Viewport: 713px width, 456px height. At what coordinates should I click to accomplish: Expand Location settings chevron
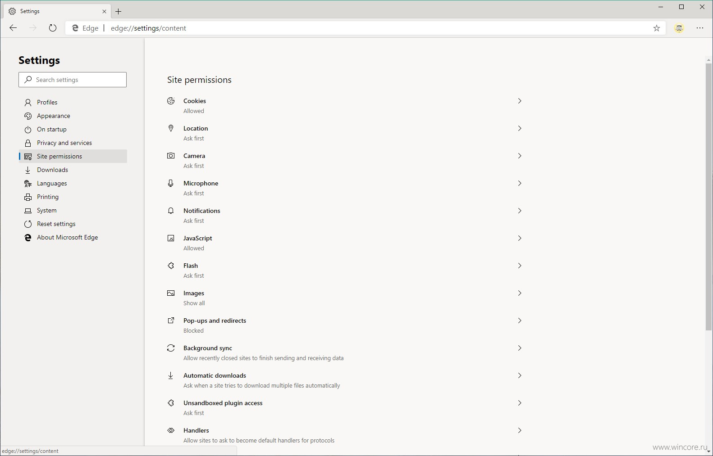pyautogui.click(x=520, y=128)
